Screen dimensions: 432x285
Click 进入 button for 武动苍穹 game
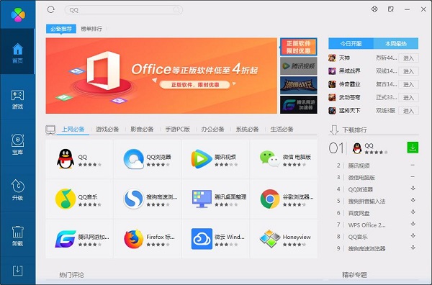[x=408, y=97]
